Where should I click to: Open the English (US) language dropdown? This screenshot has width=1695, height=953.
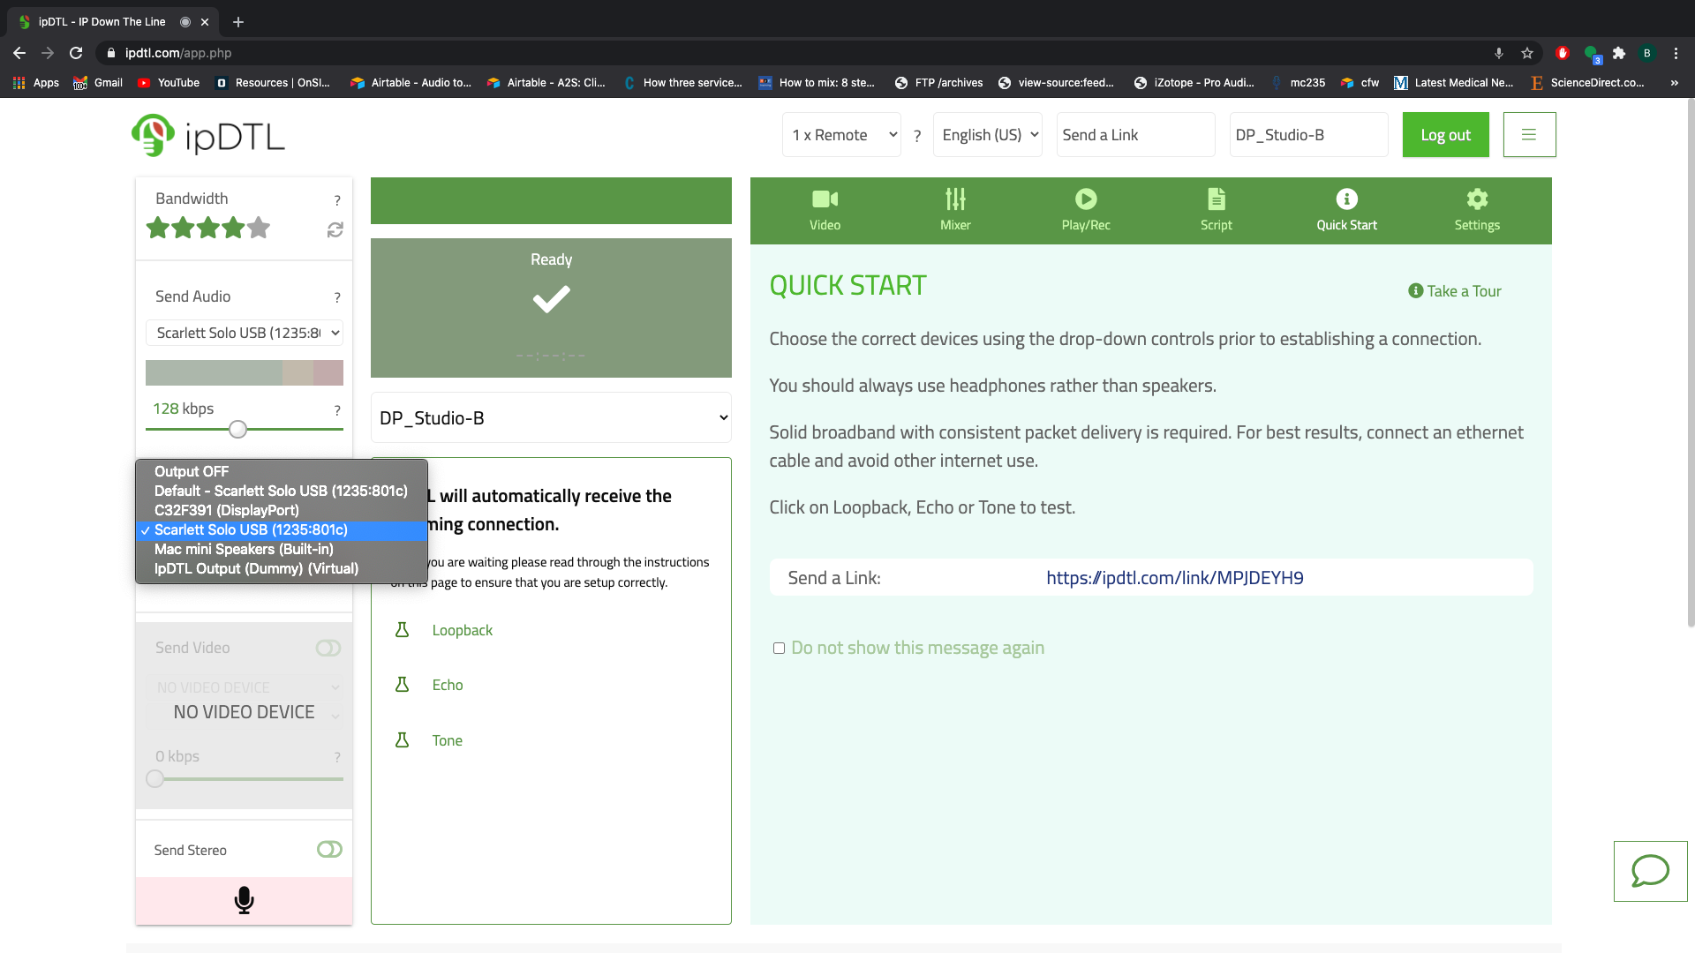tap(988, 135)
